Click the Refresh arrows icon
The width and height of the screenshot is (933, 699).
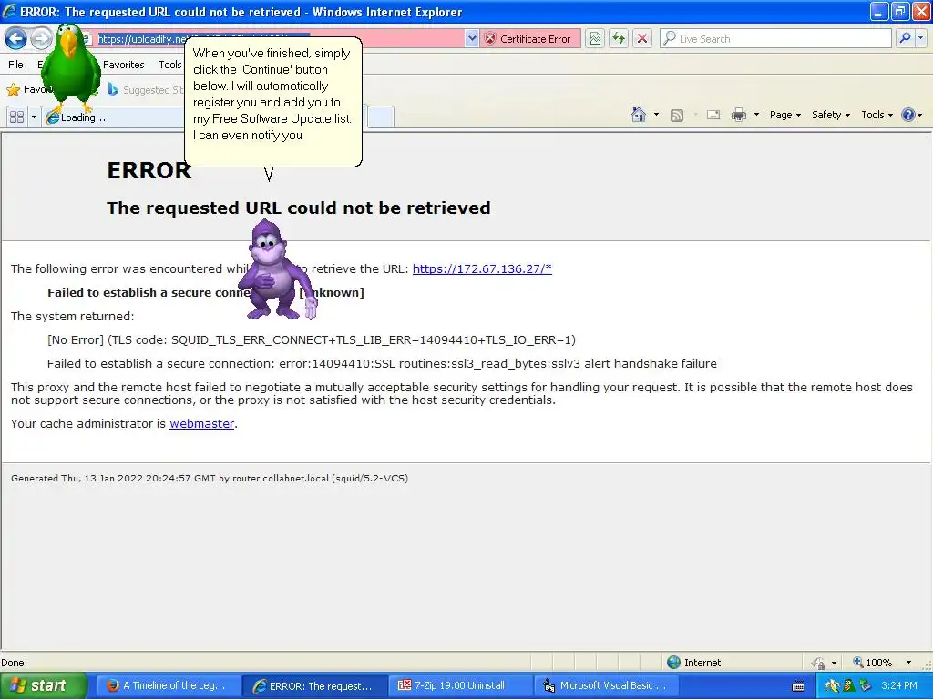[x=619, y=38]
